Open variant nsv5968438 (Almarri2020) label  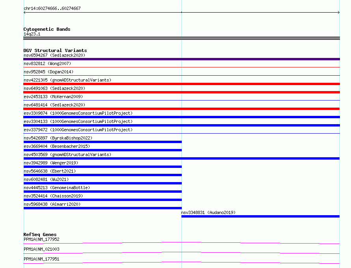pyautogui.click(x=52, y=204)
